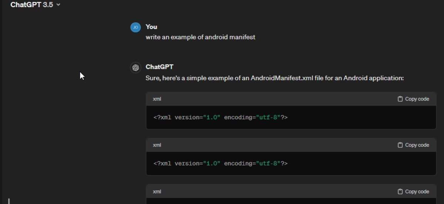Click the 'ChatGPT' responder name
This screenshot has height=204, width=444.
point(159,67)
